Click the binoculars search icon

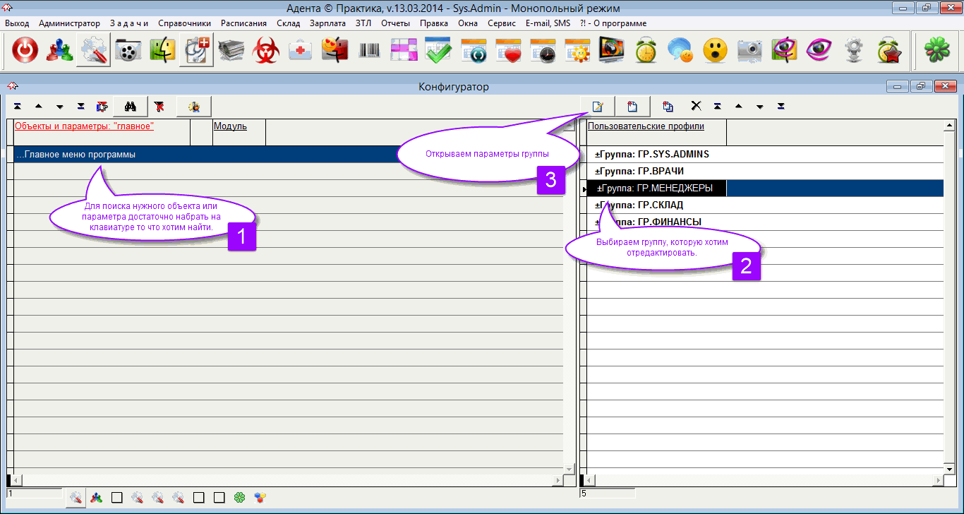coord(130,107)
